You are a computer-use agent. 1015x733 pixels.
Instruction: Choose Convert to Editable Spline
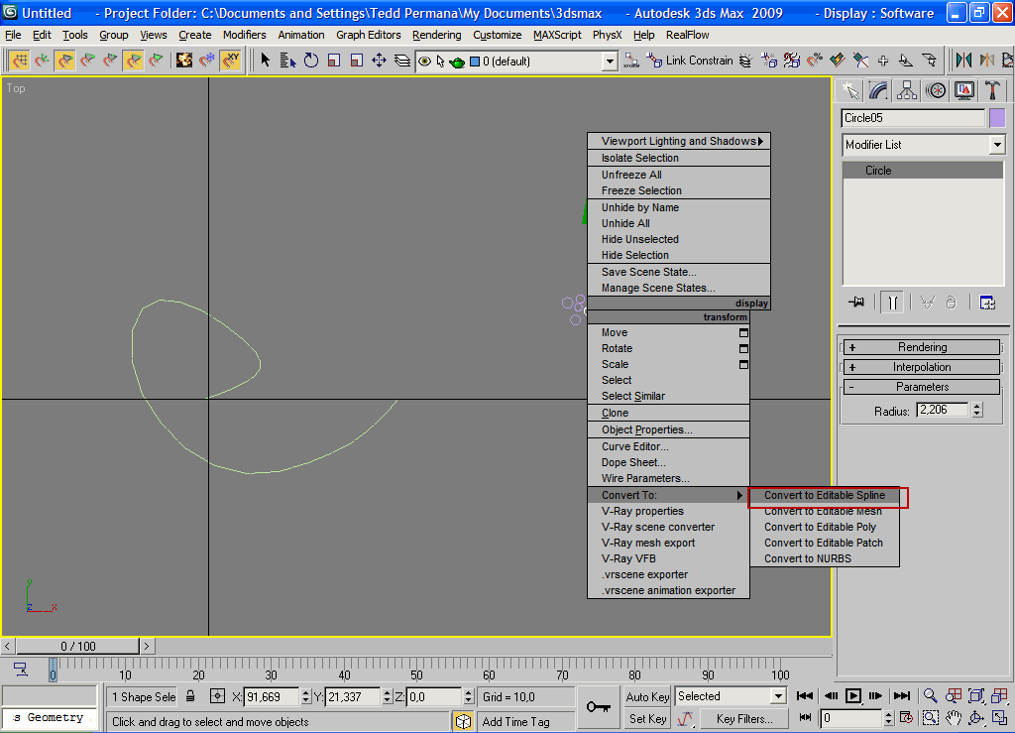824,495
